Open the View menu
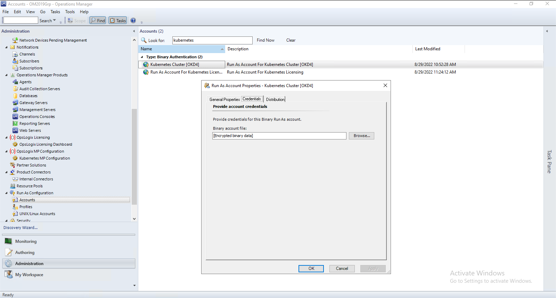Image resolution: width=556 pixels, height=298 pixels. click(30, 12)
